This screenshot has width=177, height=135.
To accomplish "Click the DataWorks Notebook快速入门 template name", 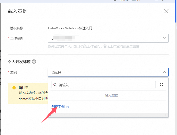I will point(70,28).
